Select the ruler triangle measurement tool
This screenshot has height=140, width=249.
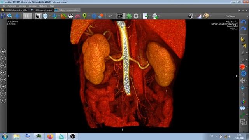pos(63,16)
